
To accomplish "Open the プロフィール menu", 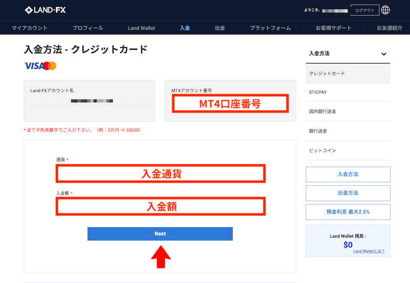I will coord(88,28).
